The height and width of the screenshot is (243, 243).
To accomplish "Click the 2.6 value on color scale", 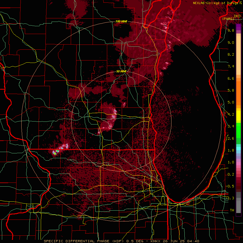I will 231,139.
